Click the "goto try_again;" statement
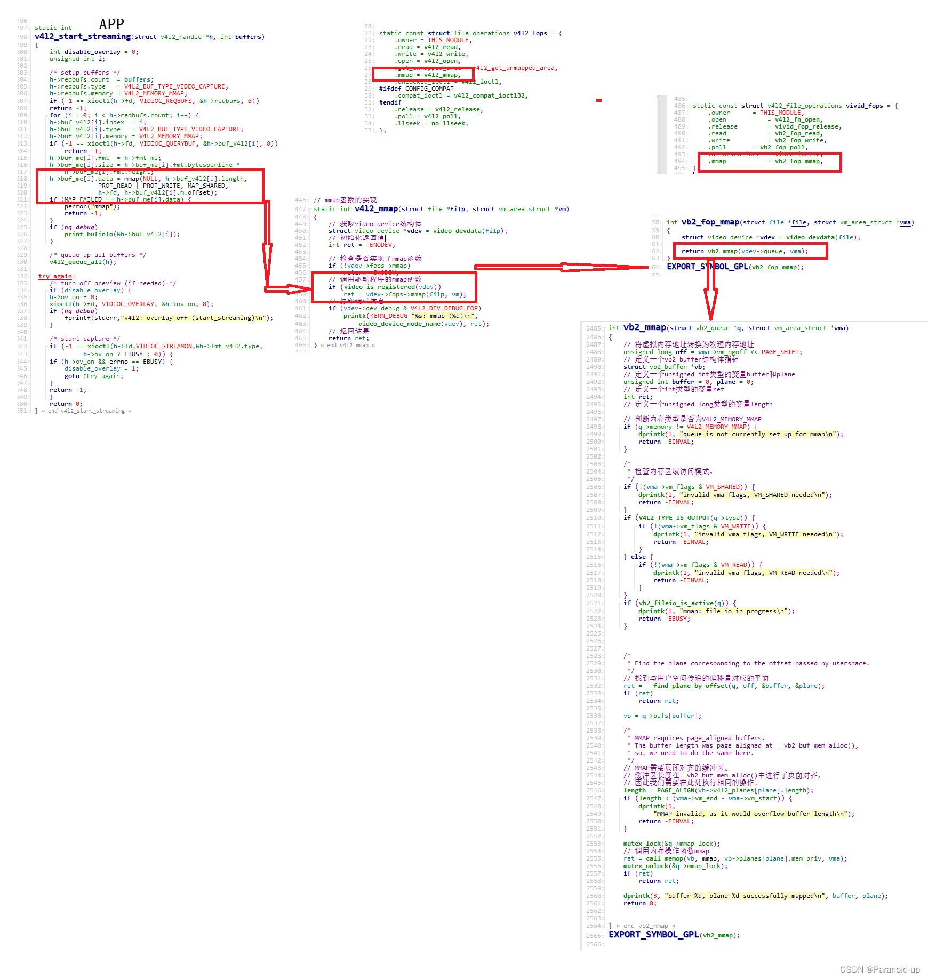The width and height of the screenshot is (928, 979). pos(94,376)
